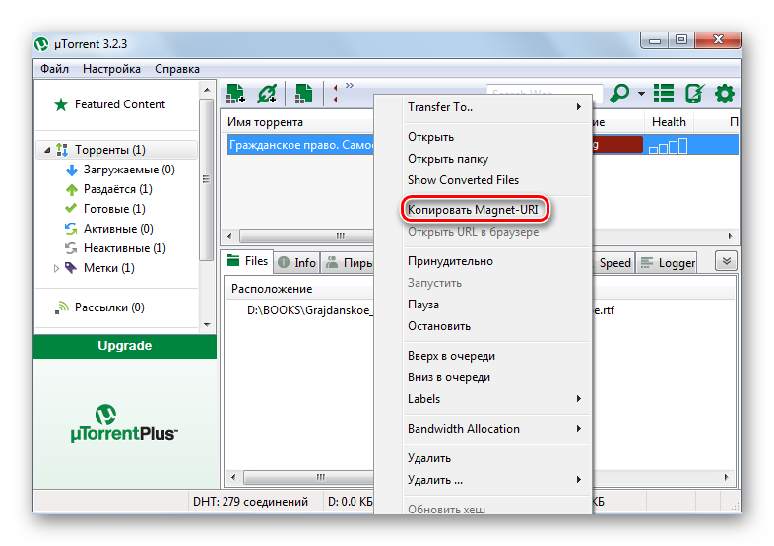Click files pane horizontal scrollbar right arrow
Viewport: 774px width, 546px height.
[x=726, y=477]
